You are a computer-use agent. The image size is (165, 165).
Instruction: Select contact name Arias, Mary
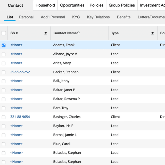pos(62,63)
